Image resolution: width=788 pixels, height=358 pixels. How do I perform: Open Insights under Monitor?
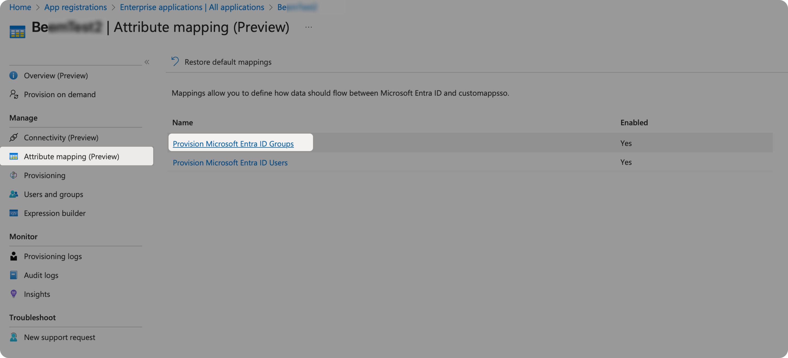coord(37,294)
